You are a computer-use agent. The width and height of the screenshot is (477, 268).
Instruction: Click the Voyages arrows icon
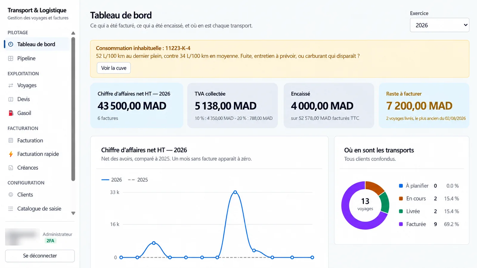(11, 85)
